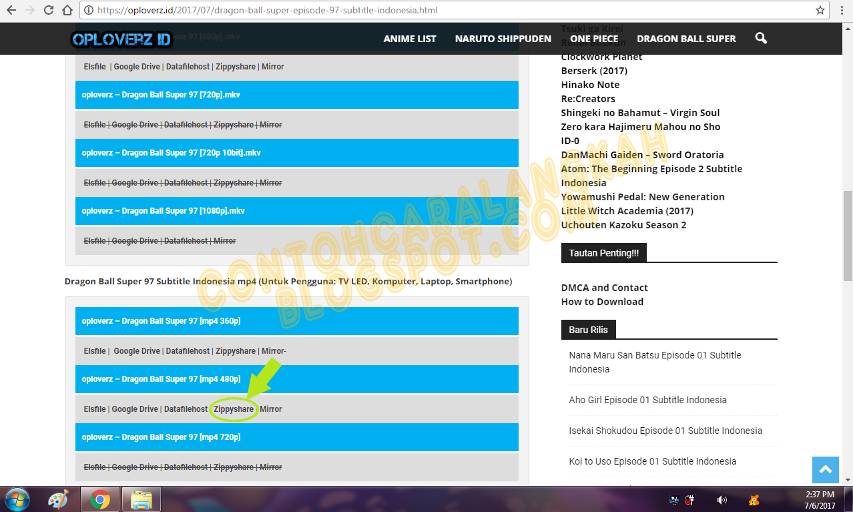
Task: Open the Hinako Note sidebar link
Action: tap(590, 85)
